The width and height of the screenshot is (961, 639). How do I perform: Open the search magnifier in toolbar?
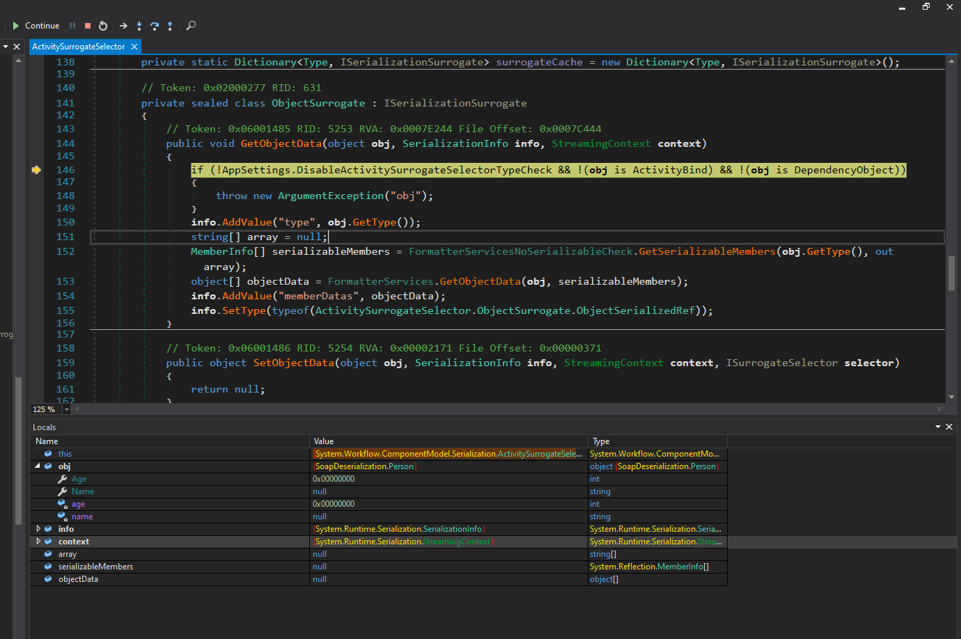tap(191, 26)
